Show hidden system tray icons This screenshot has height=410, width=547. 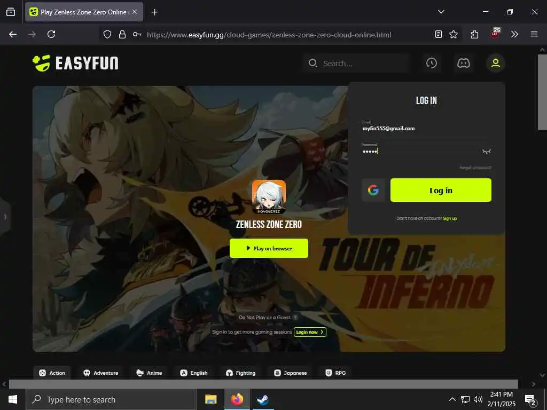pyautogui.click(x=452, y=399)
